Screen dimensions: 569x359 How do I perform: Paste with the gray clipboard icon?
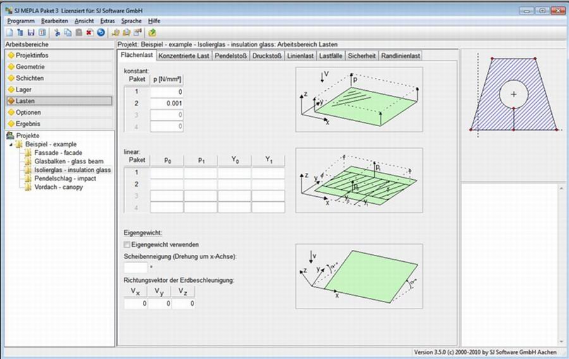pyautogui.click(x=79, y=33)
